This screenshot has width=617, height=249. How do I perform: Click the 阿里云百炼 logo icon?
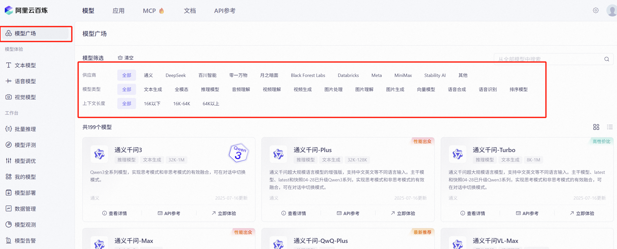click(9, 10)
